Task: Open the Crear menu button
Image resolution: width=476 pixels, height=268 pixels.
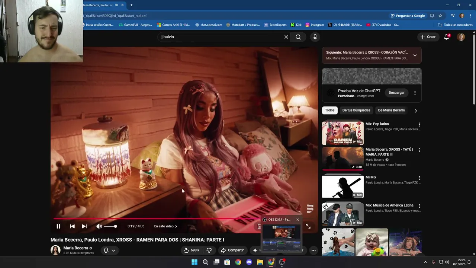Action: point(428,37)
